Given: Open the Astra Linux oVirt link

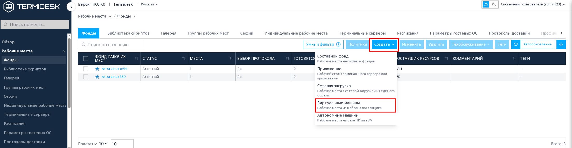Looking at the screenshot, I should [x=115, y=69].
